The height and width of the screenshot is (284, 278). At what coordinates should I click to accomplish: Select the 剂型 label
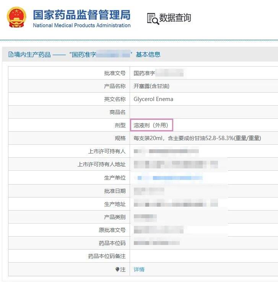120,125
